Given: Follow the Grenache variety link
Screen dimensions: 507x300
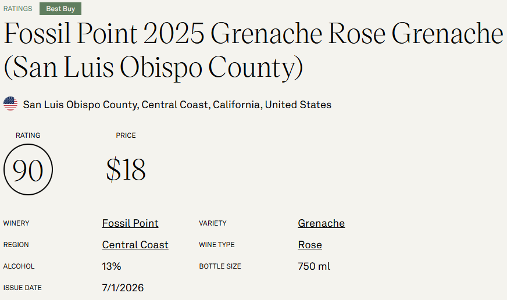Looking at the screenshot, I should pyautogui.click(x=321, y=223).
